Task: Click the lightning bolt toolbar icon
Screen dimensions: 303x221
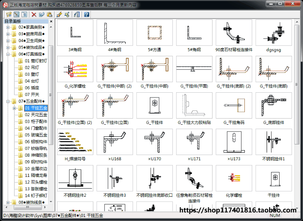Action: (x=59, y=14)
